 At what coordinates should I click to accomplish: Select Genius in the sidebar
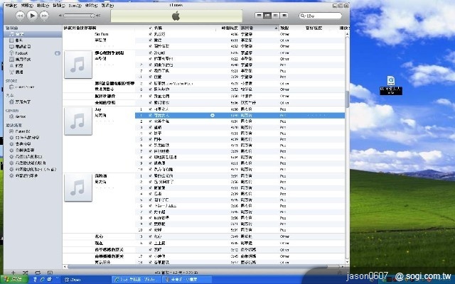tap(21, 117)
